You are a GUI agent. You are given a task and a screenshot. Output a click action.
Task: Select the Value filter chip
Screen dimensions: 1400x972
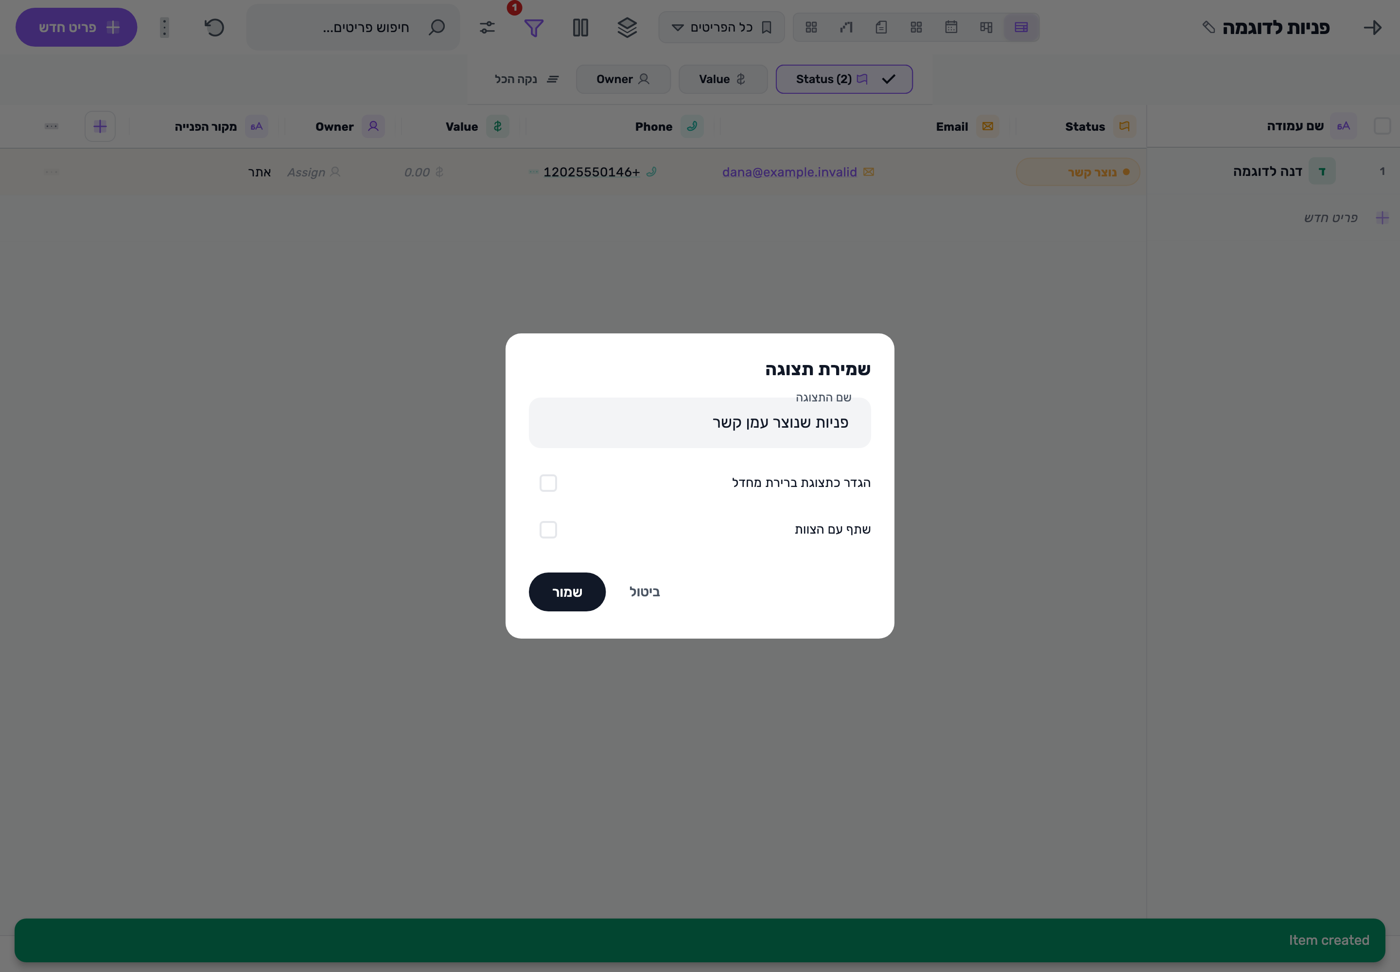pos(723,79)
